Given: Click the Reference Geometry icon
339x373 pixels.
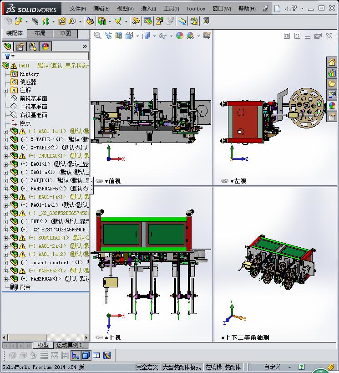Looking at the screenshot, I should tap(118, 21).
